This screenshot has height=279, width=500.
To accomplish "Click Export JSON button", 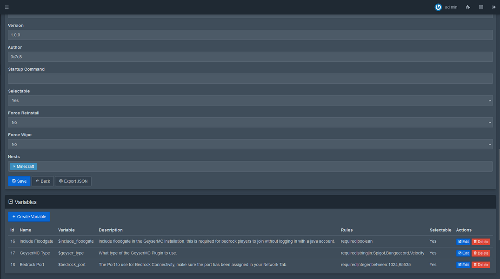I will click(x=73, y=181).
